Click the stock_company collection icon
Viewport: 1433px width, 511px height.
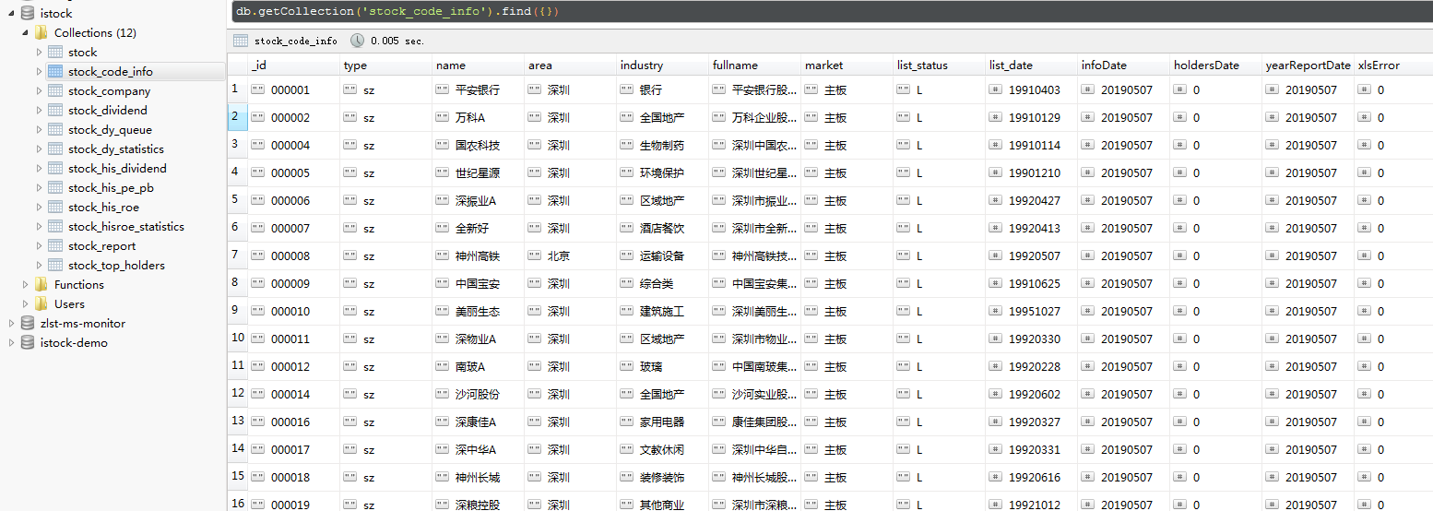point(55,90)
